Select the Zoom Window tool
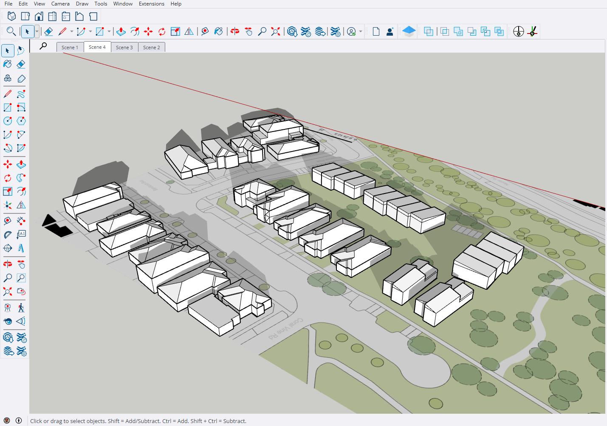The width and height of the screenshot is (607, 426). tap(21, 278)
